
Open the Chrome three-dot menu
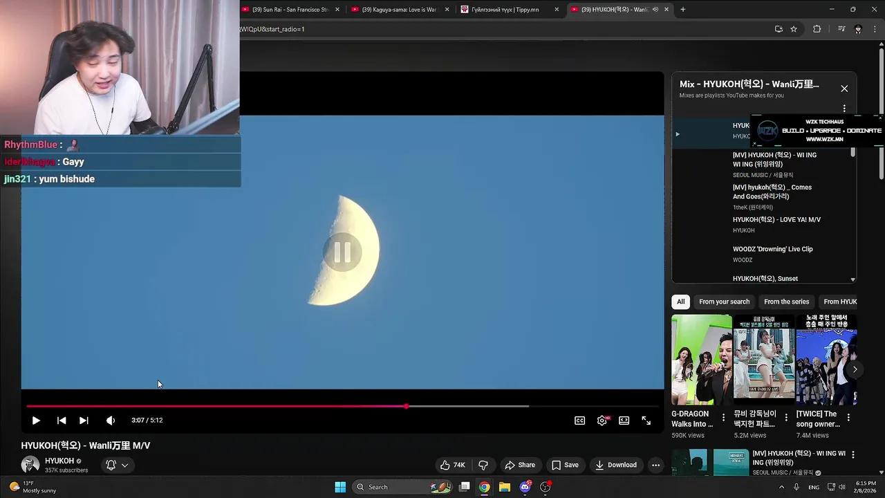(875, 29)
